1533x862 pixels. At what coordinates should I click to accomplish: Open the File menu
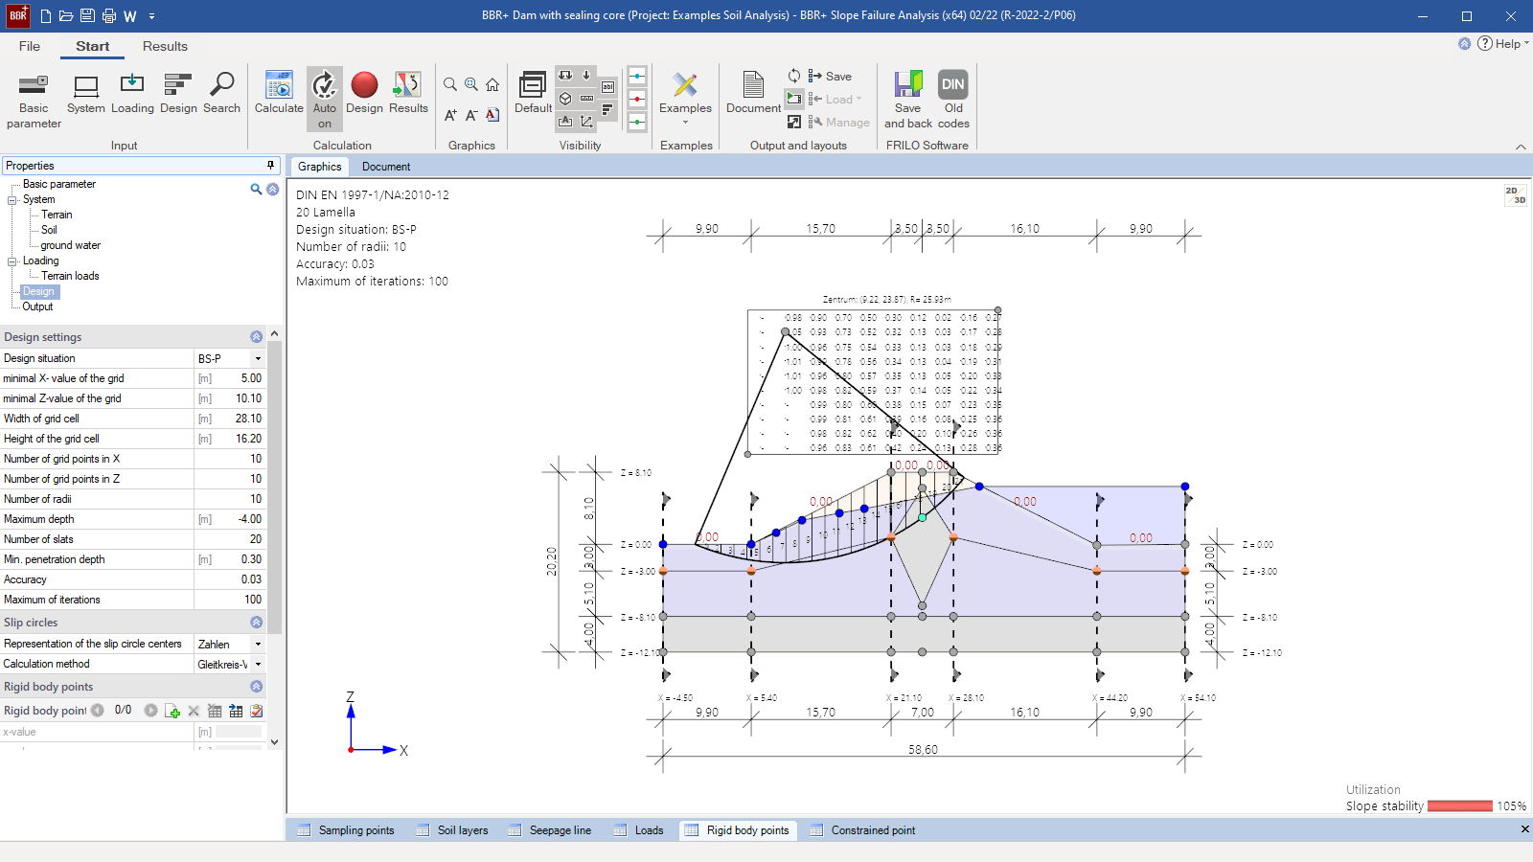(x=30, y=46)
